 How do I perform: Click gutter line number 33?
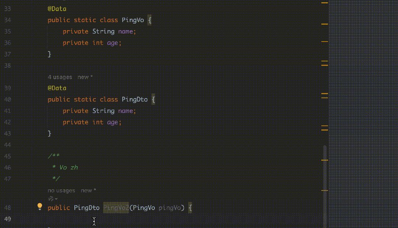click(8, 8)
